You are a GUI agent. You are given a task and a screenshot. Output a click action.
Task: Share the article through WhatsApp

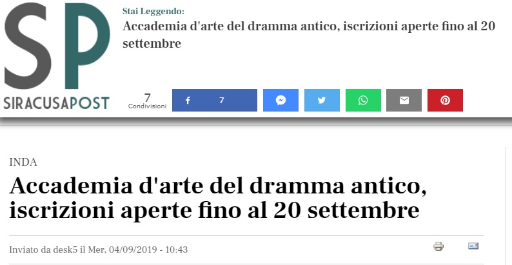point(363,100)
